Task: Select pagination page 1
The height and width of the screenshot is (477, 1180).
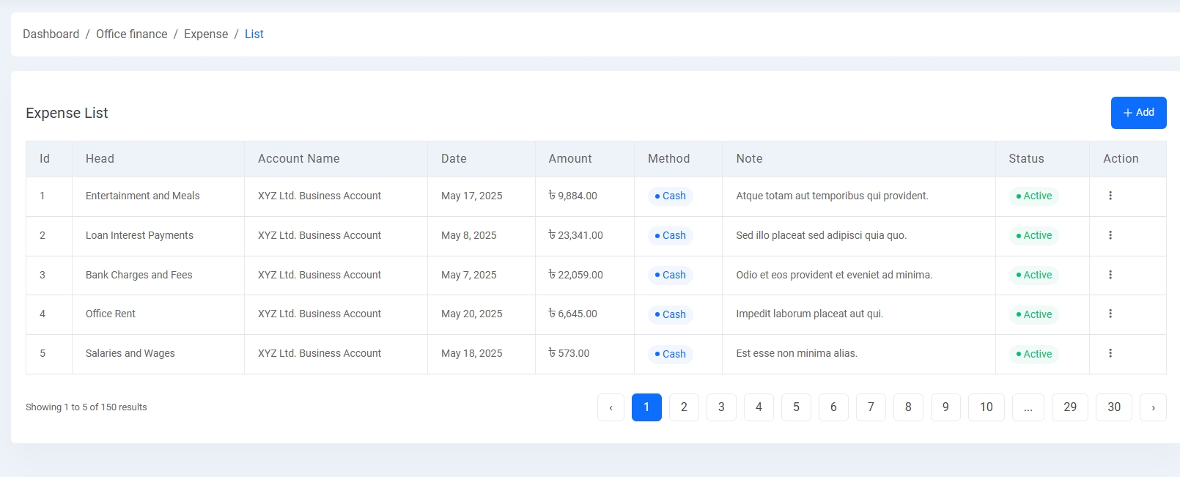Action: tap(646, 407)
